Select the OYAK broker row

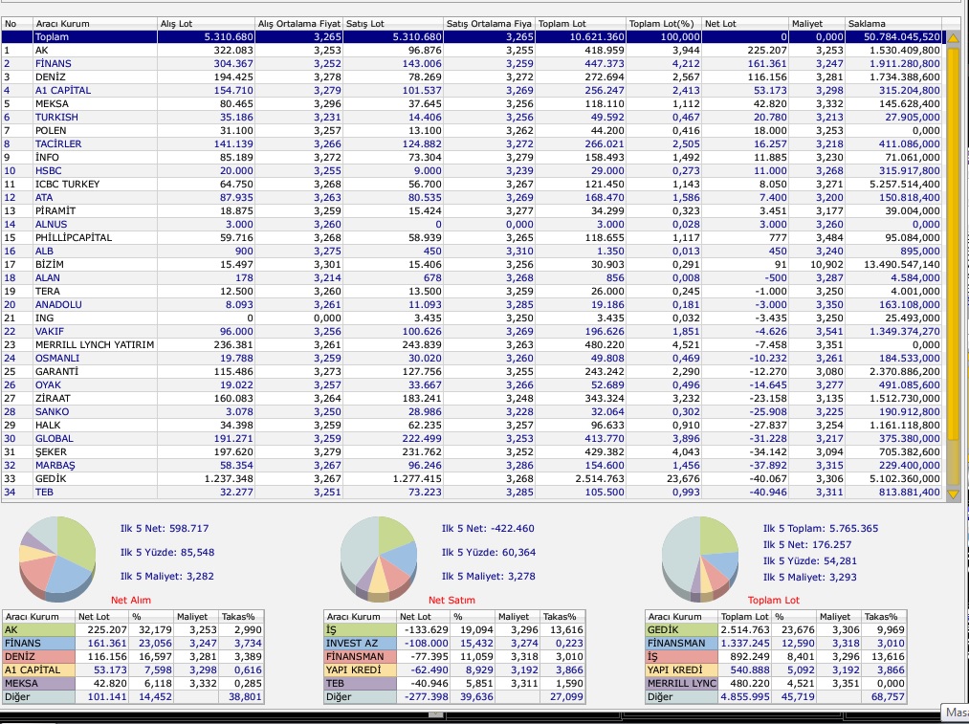[x=473, y=385]
